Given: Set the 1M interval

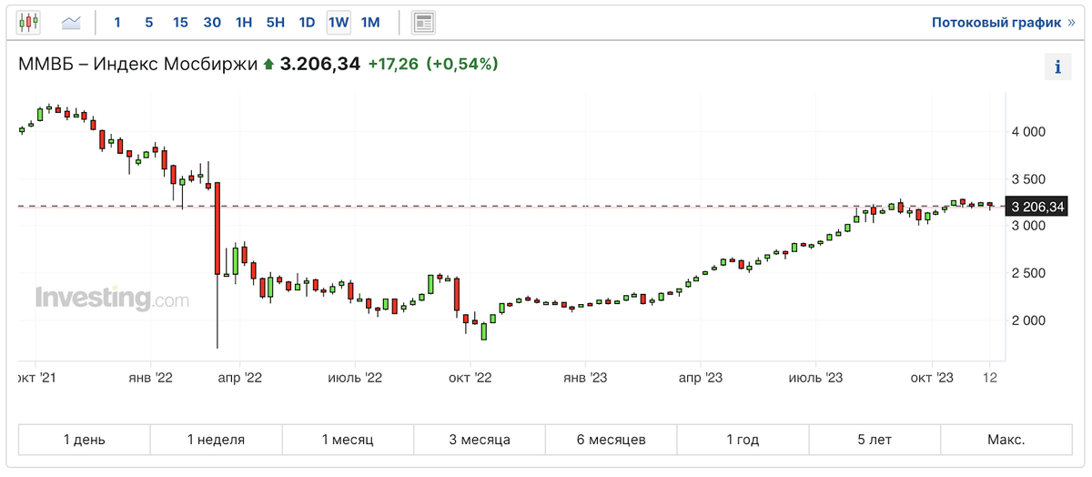Looking at the screenshot, I should [x=370, y=23].
